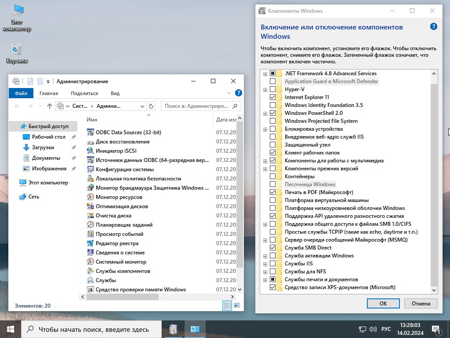Screen dimensions: 450x338
Task: Enable Платформа виртуальной машины checkbox
Action: 272,200
